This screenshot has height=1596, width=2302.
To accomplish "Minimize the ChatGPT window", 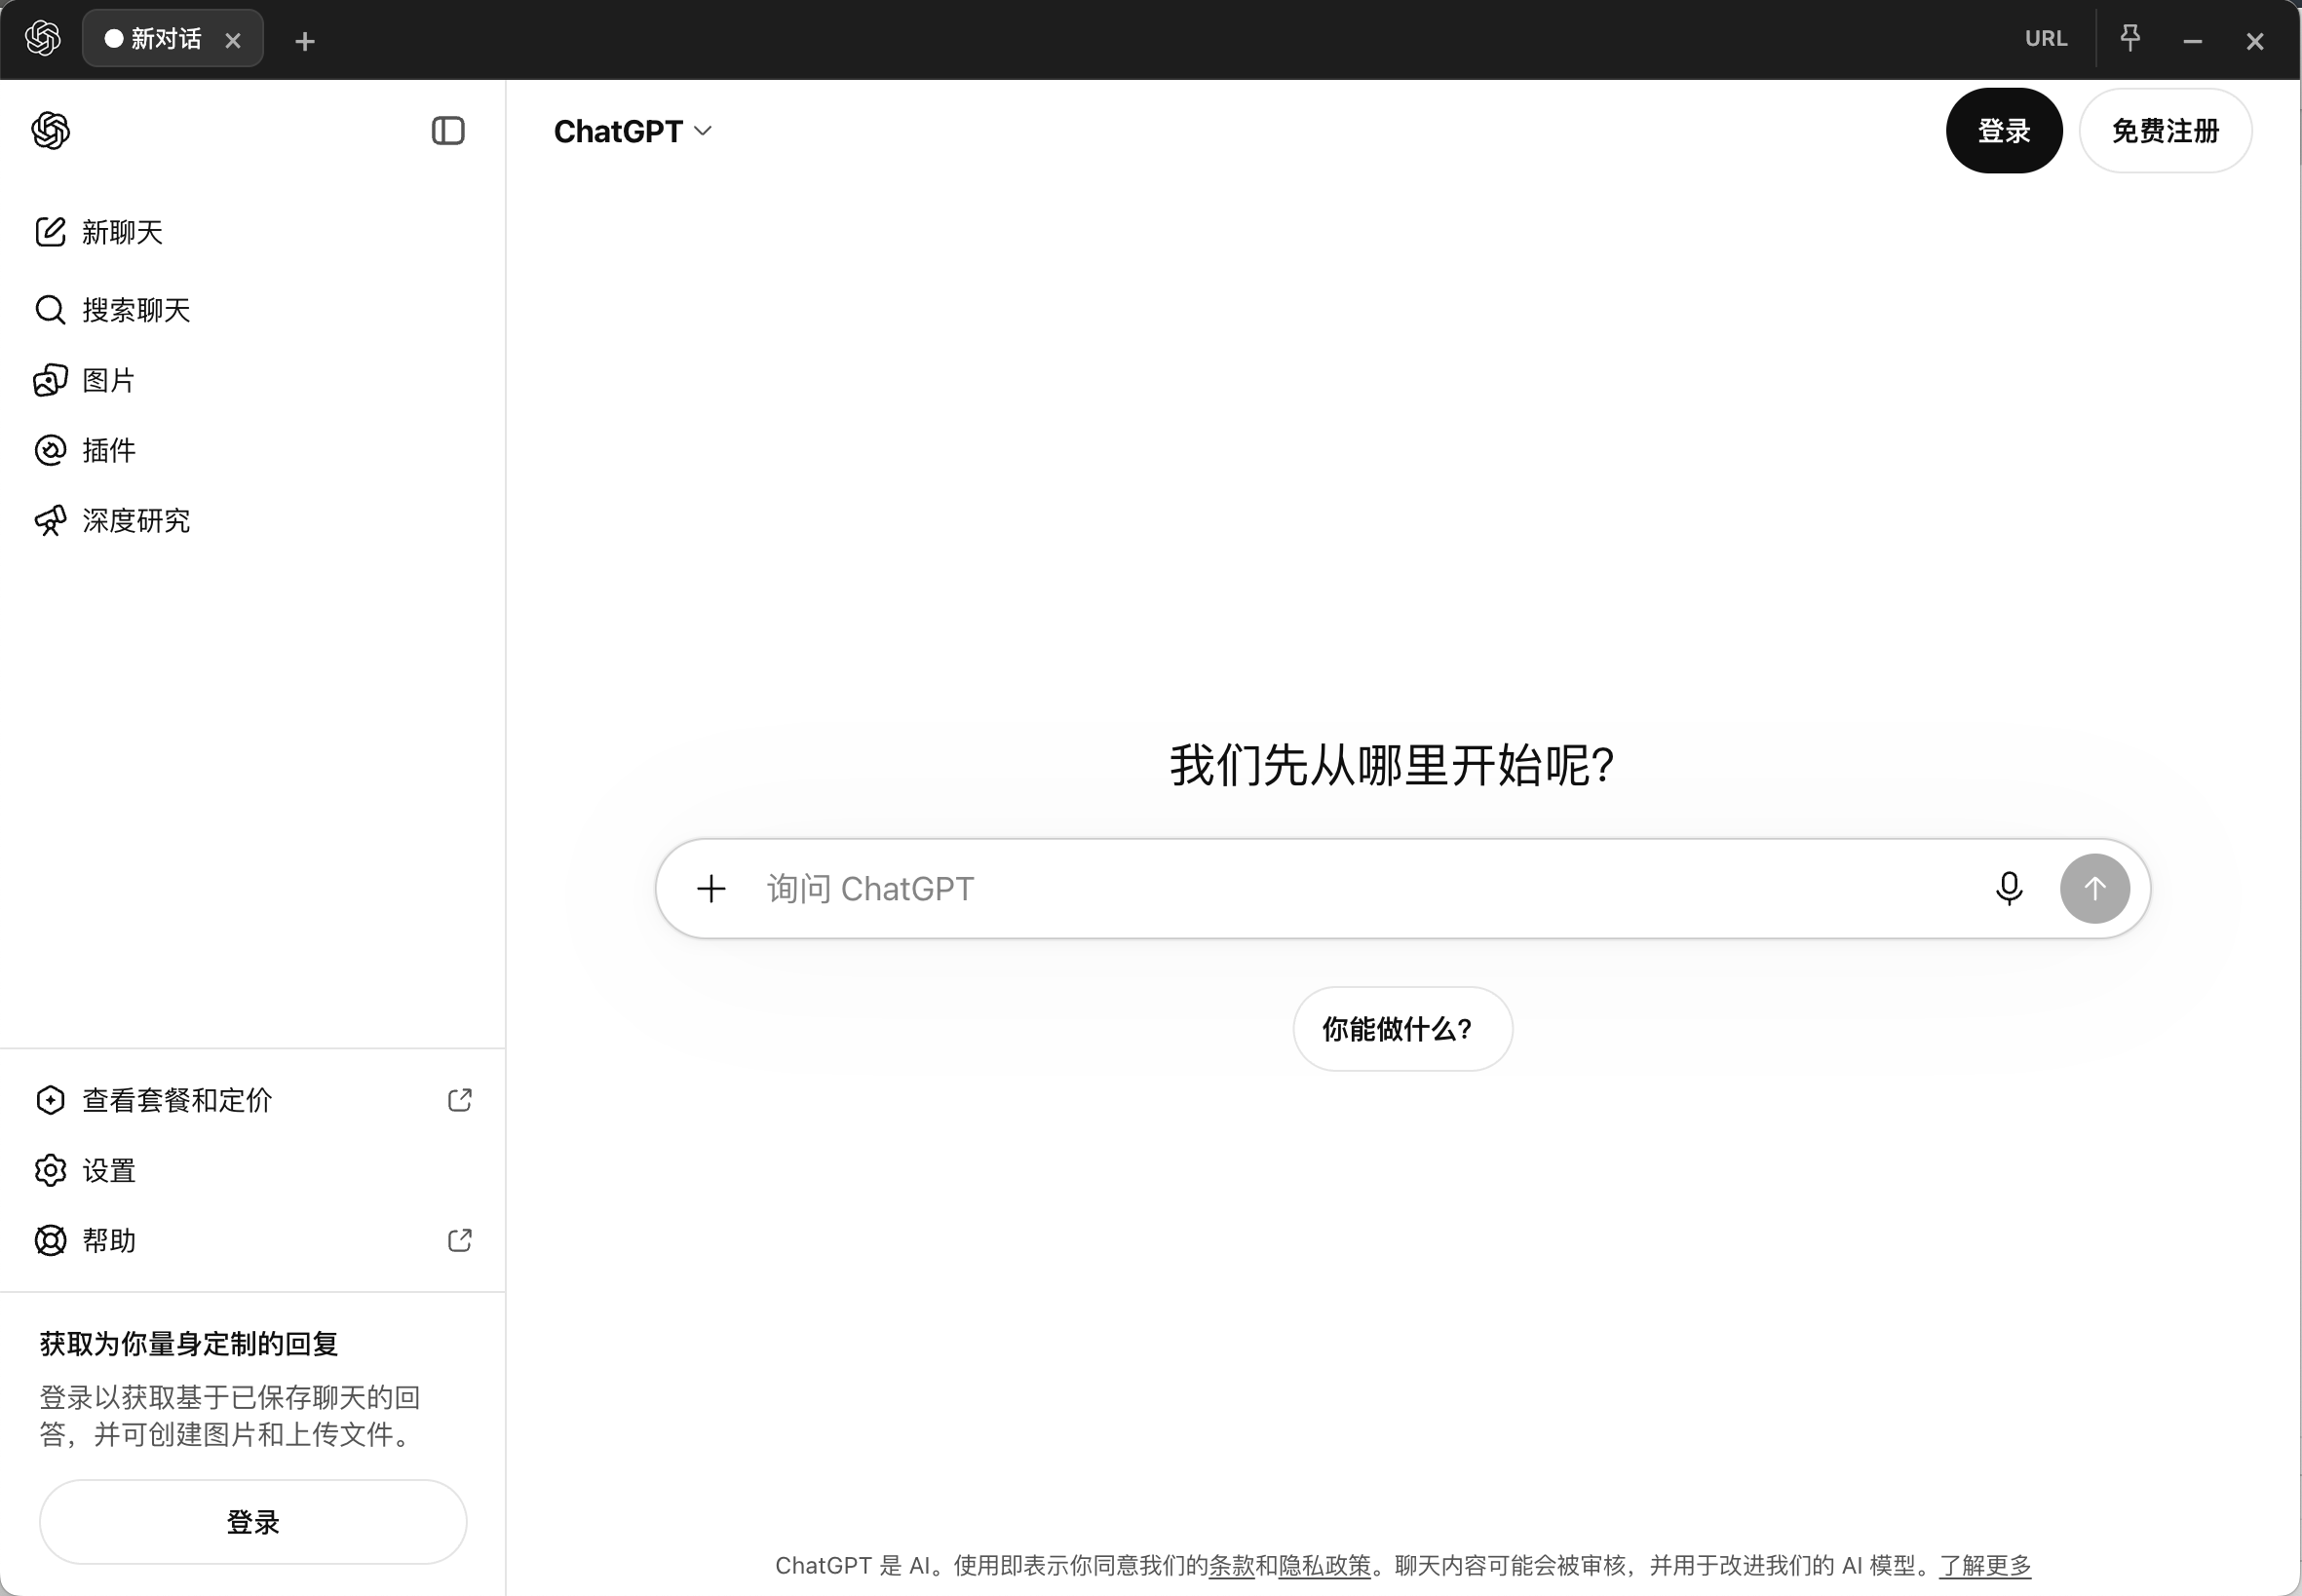I will (x=2192, y=41).
